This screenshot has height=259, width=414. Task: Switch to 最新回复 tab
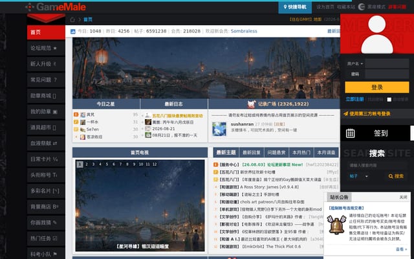coord(252,153)
